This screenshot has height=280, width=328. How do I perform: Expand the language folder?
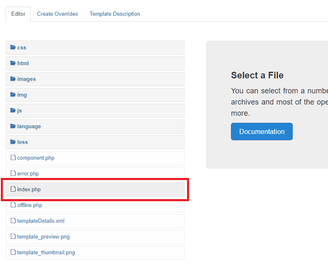[x=29, y=127]
